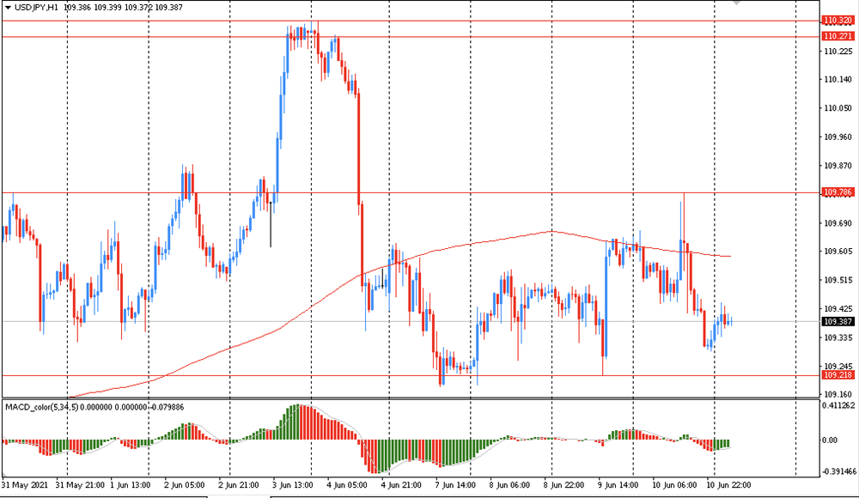
Task: Click the current price label 109.387
Action: coord(838,322)
